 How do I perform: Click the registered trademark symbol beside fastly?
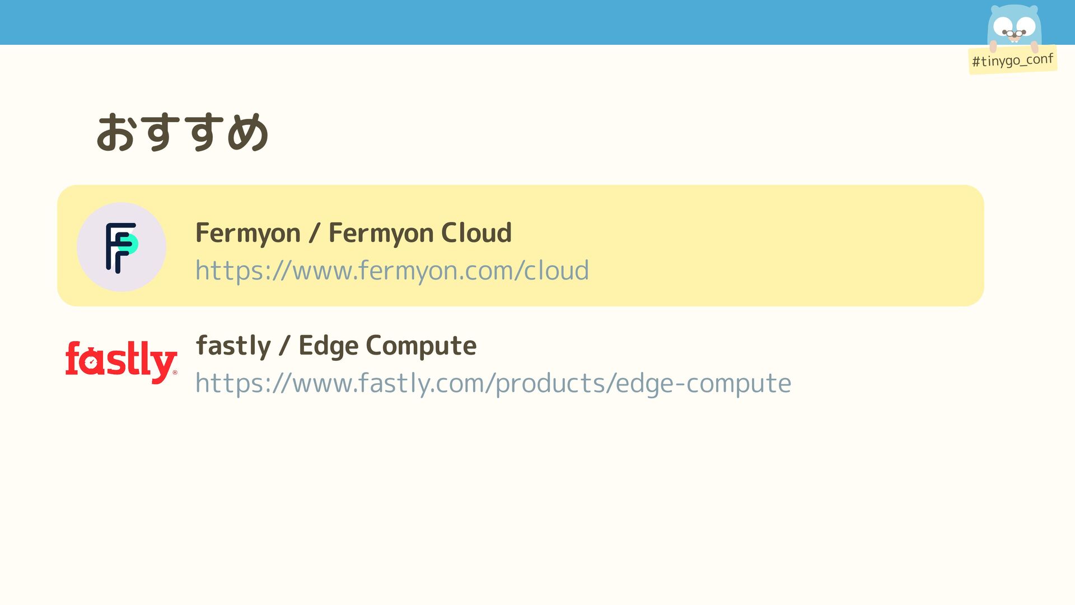coord(175,372)
